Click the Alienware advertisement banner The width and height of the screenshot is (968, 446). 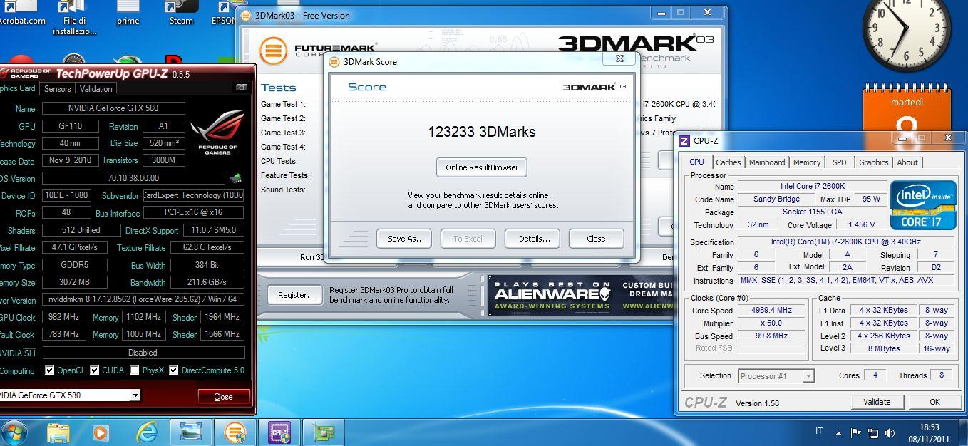580,296
